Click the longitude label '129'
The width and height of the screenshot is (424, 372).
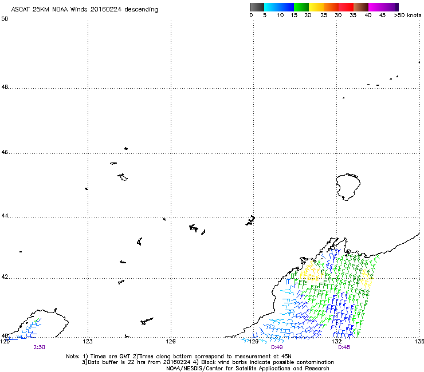click(254, 342)
